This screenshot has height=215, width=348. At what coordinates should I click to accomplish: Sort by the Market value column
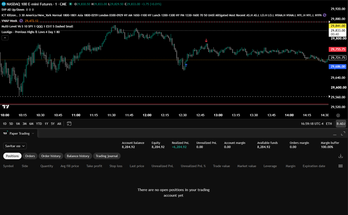pos(246,166)
